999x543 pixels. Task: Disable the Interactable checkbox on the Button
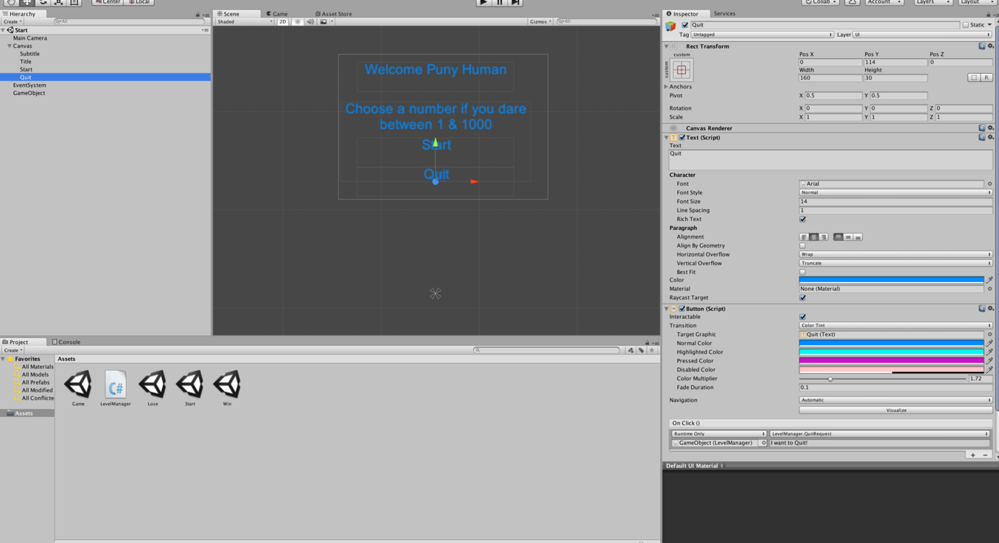(802, 316)
